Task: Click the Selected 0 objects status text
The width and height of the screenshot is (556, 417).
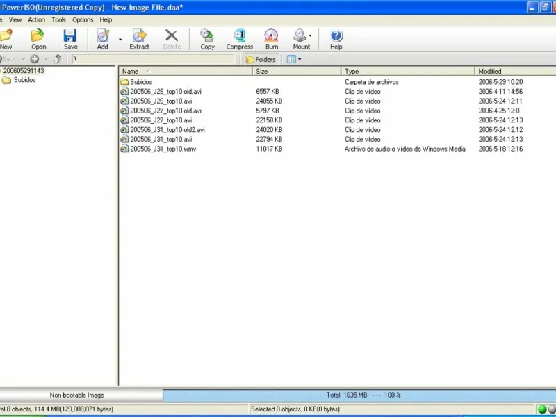Action: coord(295,409)
